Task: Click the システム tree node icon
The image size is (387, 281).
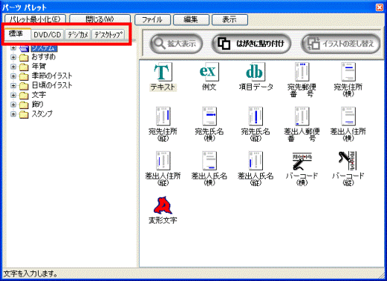Action: tap(24, 48)
